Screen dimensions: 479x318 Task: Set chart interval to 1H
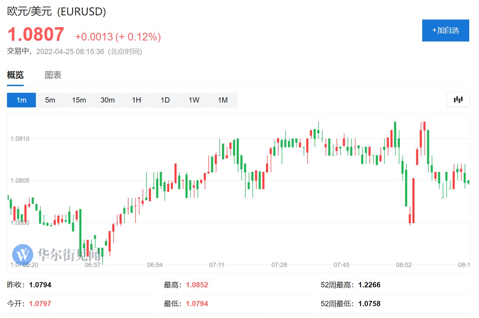coord(136,100)
